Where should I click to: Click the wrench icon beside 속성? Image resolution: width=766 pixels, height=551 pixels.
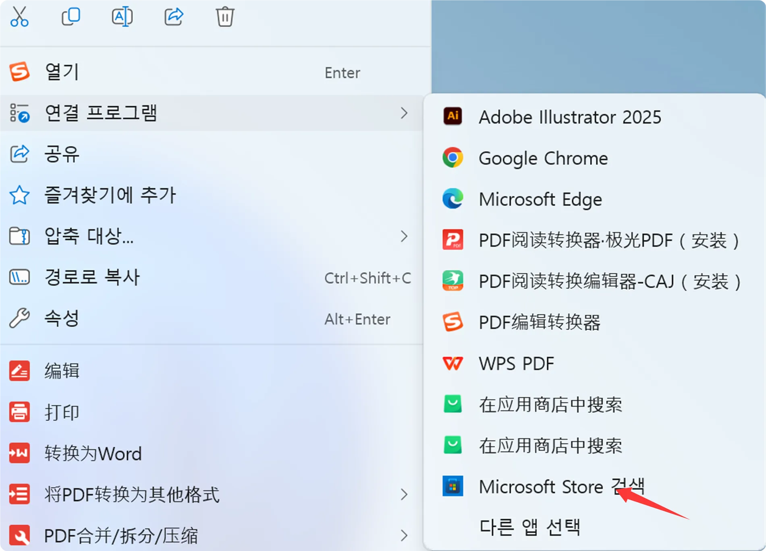click(19, 318)
